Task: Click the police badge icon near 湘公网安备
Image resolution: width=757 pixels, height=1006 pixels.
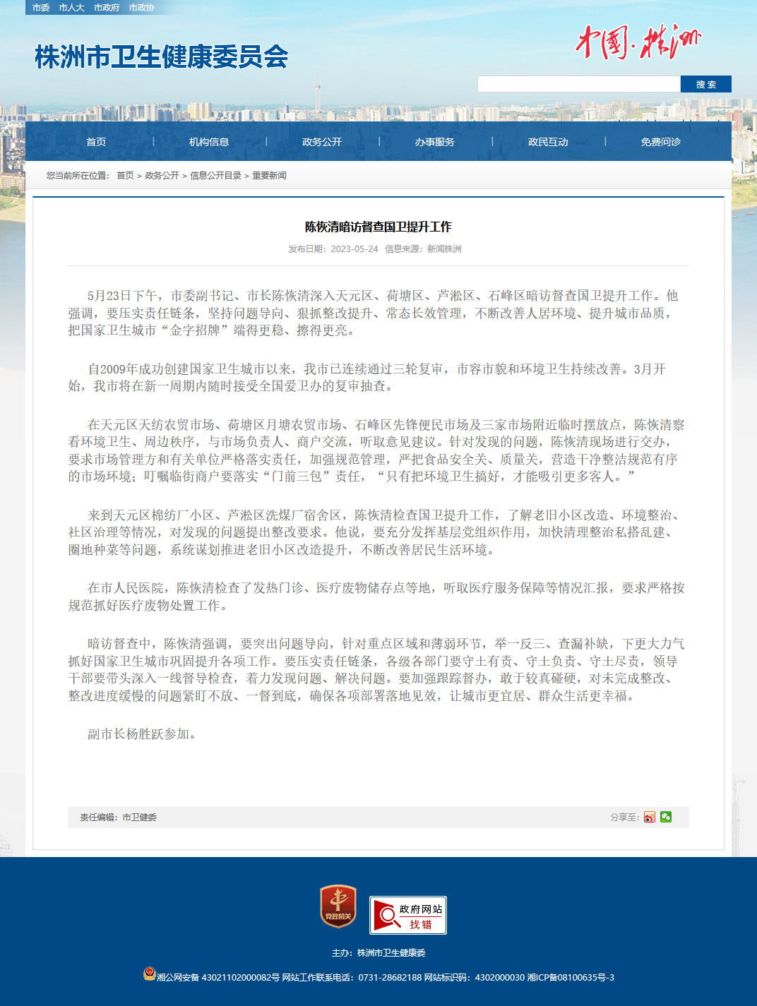Action: pos(149,974)
